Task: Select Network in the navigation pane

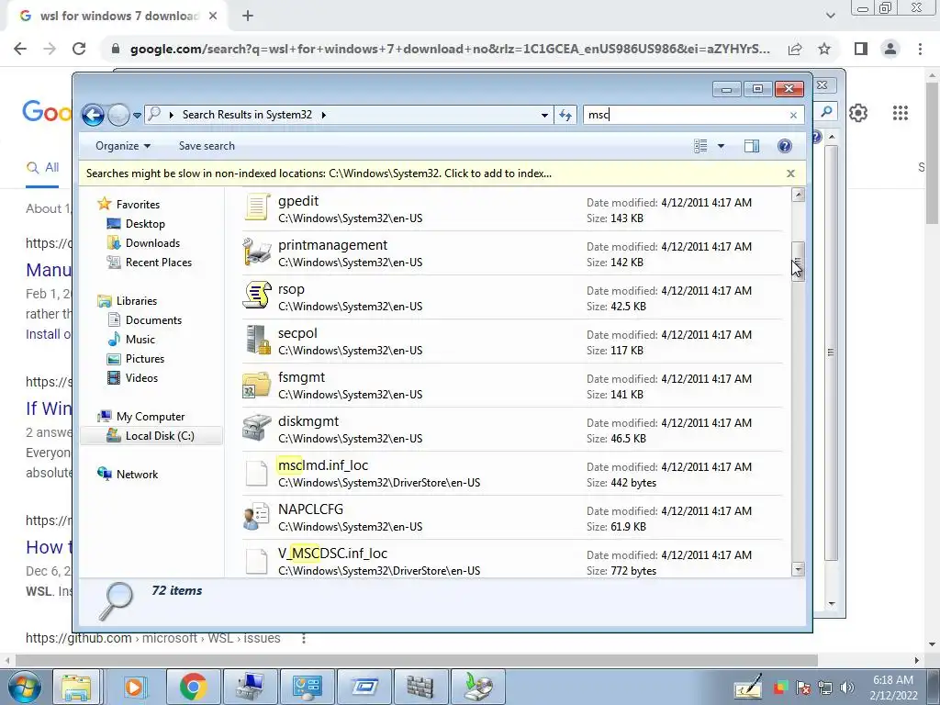Action: [x=137, y=475]
